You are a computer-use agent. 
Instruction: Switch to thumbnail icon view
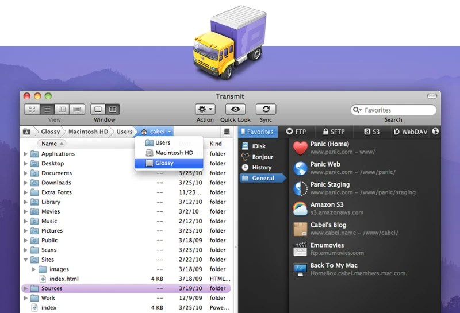click(x=32, y=109)
